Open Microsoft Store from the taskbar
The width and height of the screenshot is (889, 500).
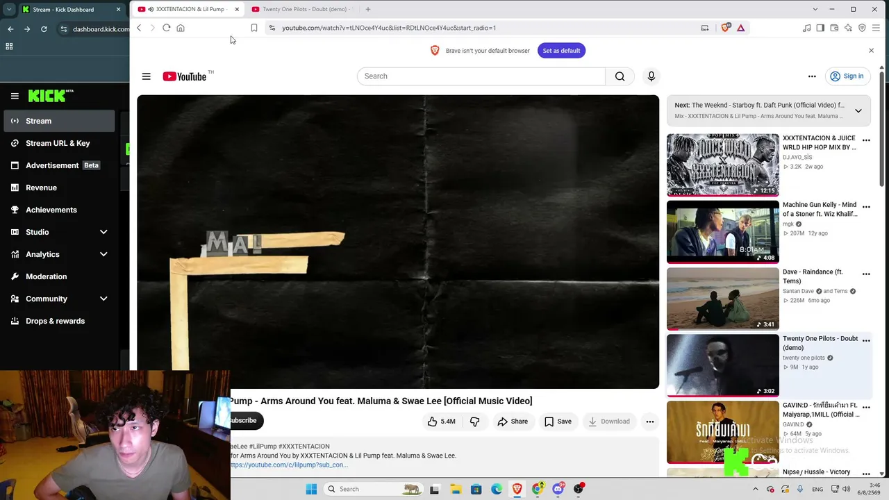point(476,489)
